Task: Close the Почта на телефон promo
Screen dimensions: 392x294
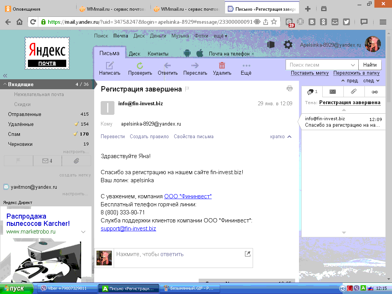Action: 253,54
